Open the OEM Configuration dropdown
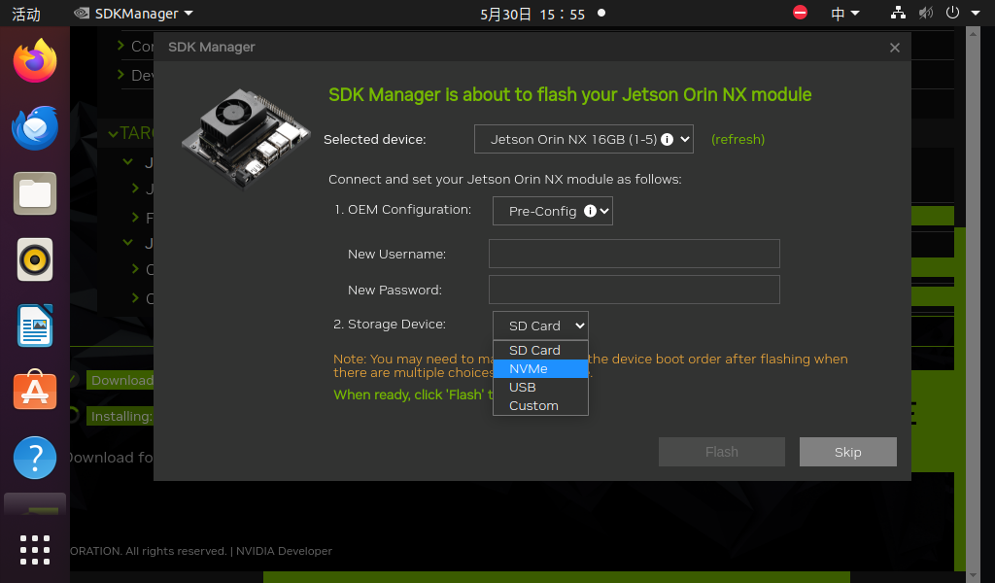This screenshot has width=995, height=583. click(x=553, y=211)
